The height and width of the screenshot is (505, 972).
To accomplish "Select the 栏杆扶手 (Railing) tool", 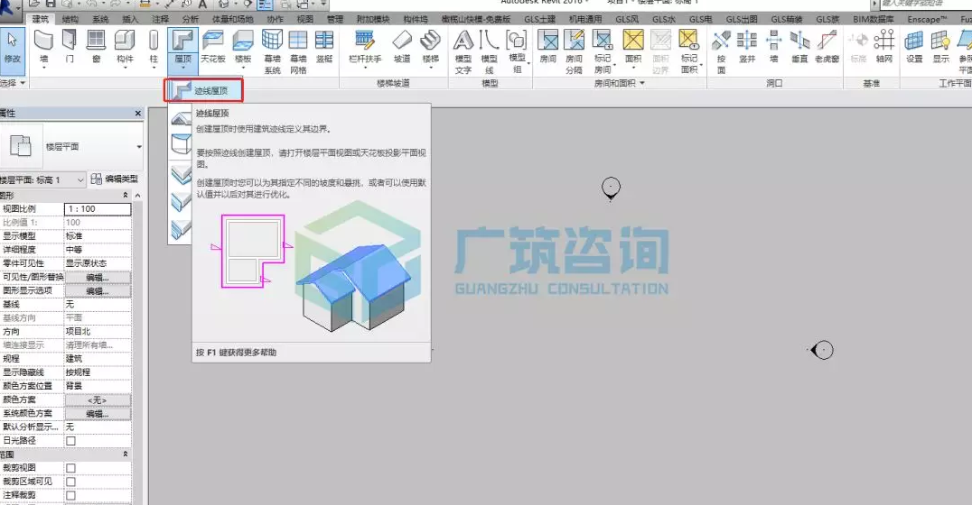I will 365,47.
